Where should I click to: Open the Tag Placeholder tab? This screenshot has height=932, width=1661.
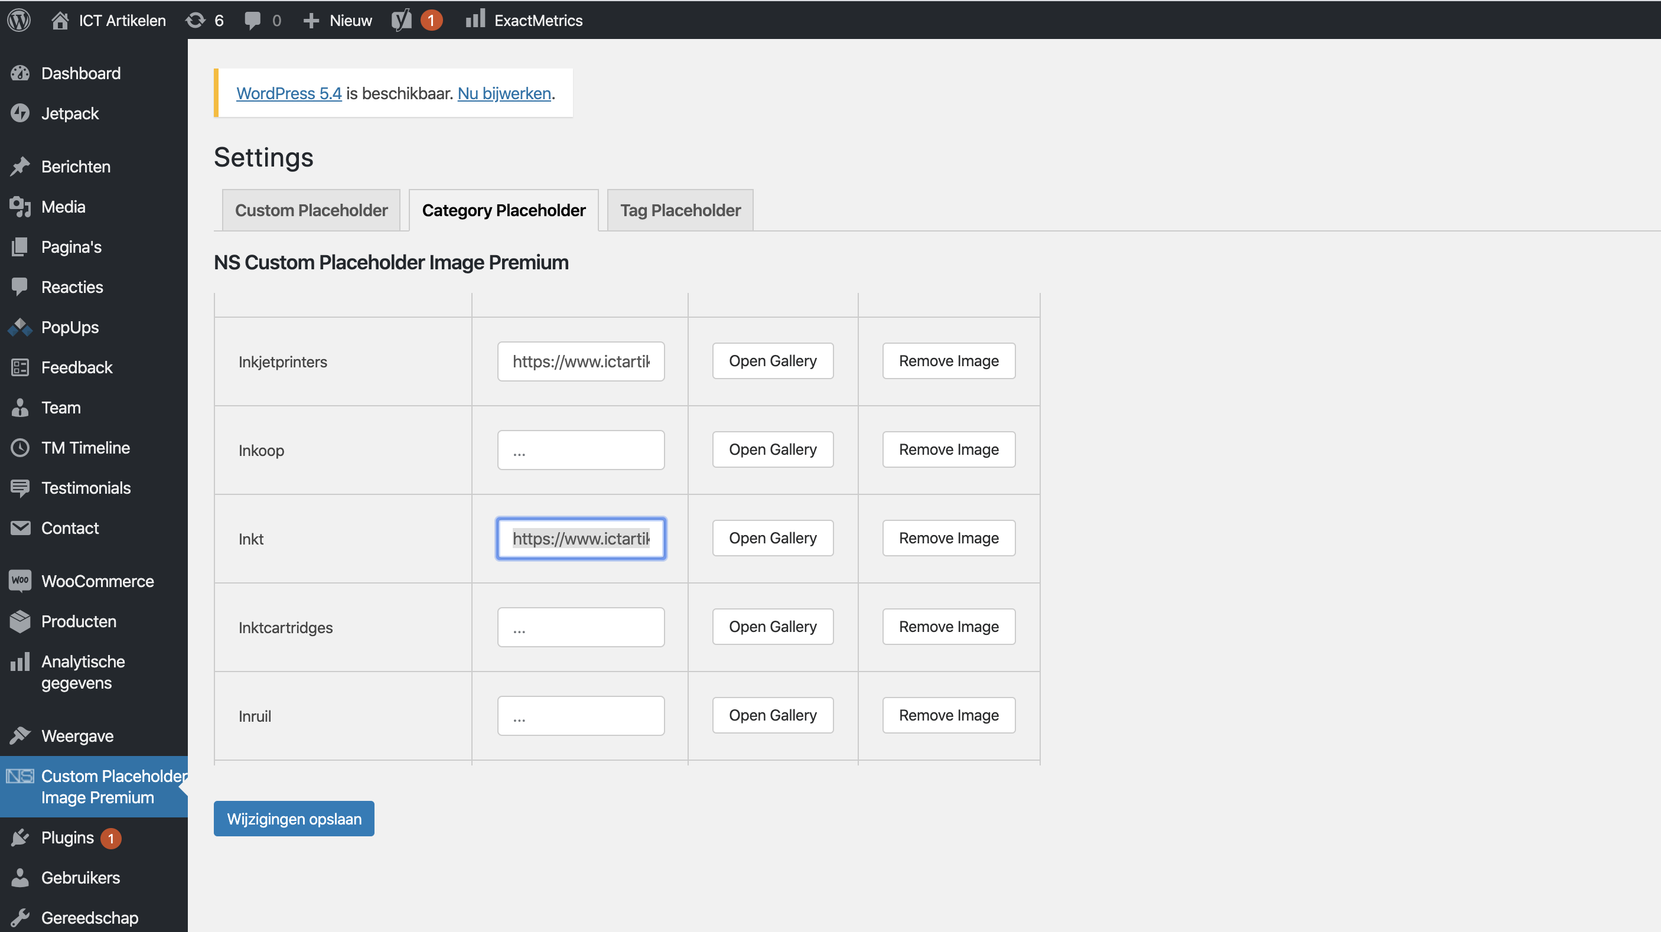(x=680, y=210)
